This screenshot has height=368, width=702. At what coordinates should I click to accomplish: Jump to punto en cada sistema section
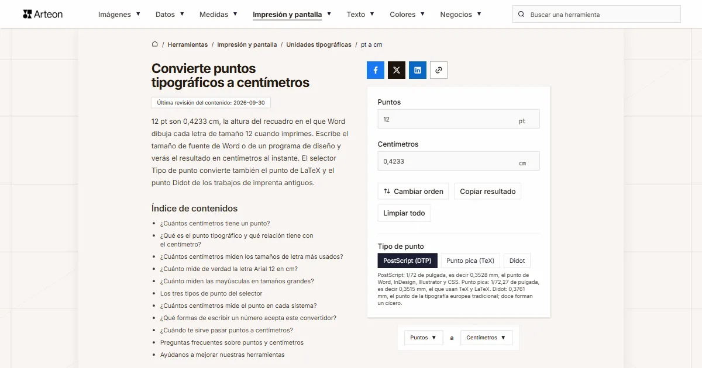point(239,305)
